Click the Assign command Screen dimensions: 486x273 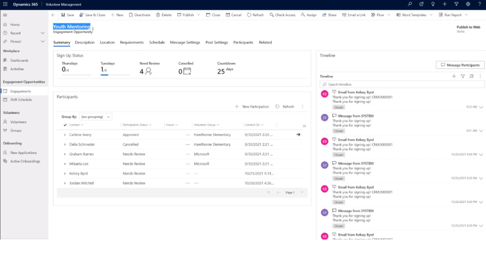309,15
